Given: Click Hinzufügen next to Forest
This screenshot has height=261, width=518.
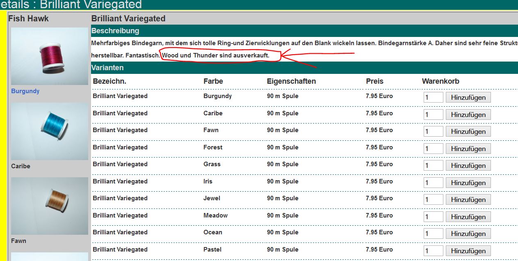Looking at the screenshot, I should click(468, 149).
